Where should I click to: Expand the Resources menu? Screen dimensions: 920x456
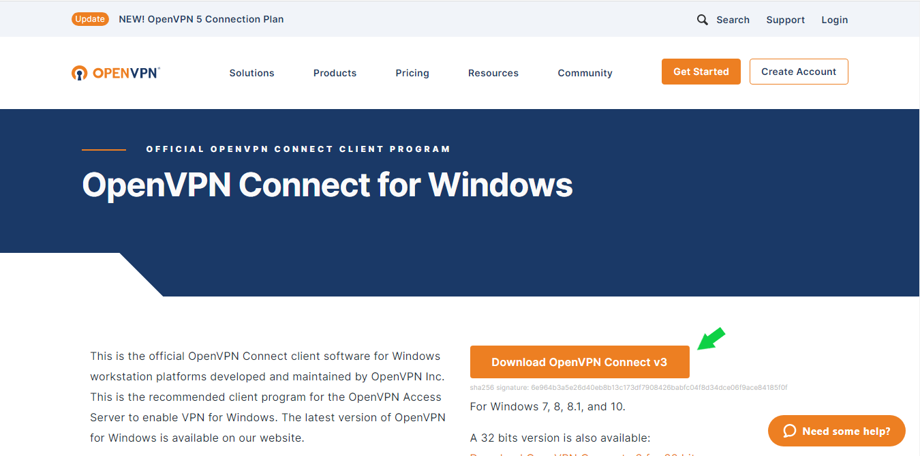pyautogui.click(x=493, y=73)
